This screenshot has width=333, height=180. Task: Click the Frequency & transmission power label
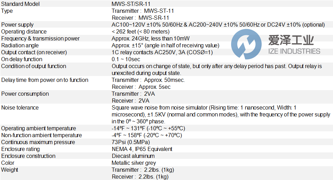40,38
